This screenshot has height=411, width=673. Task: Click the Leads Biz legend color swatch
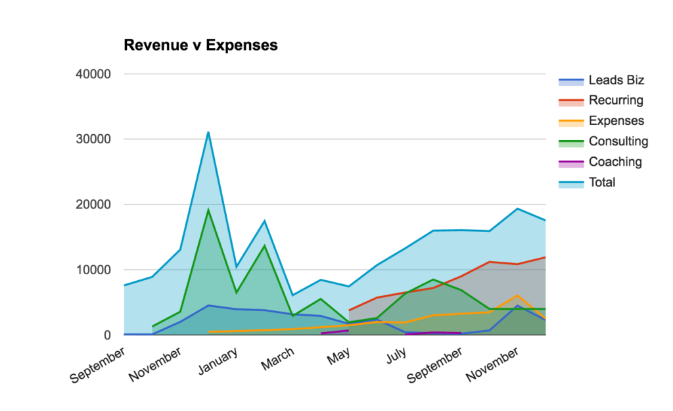(x=571, y=82)
